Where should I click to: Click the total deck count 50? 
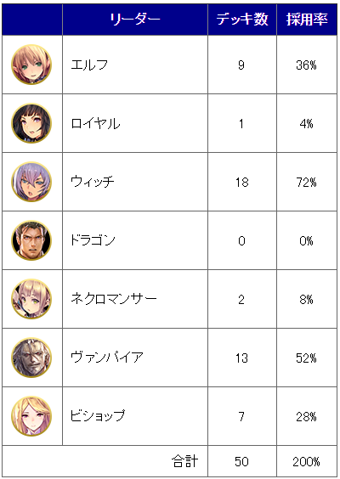click(242, 461)
